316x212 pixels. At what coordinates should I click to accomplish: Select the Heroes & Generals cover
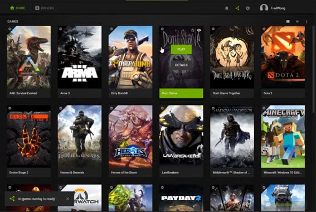80,137
